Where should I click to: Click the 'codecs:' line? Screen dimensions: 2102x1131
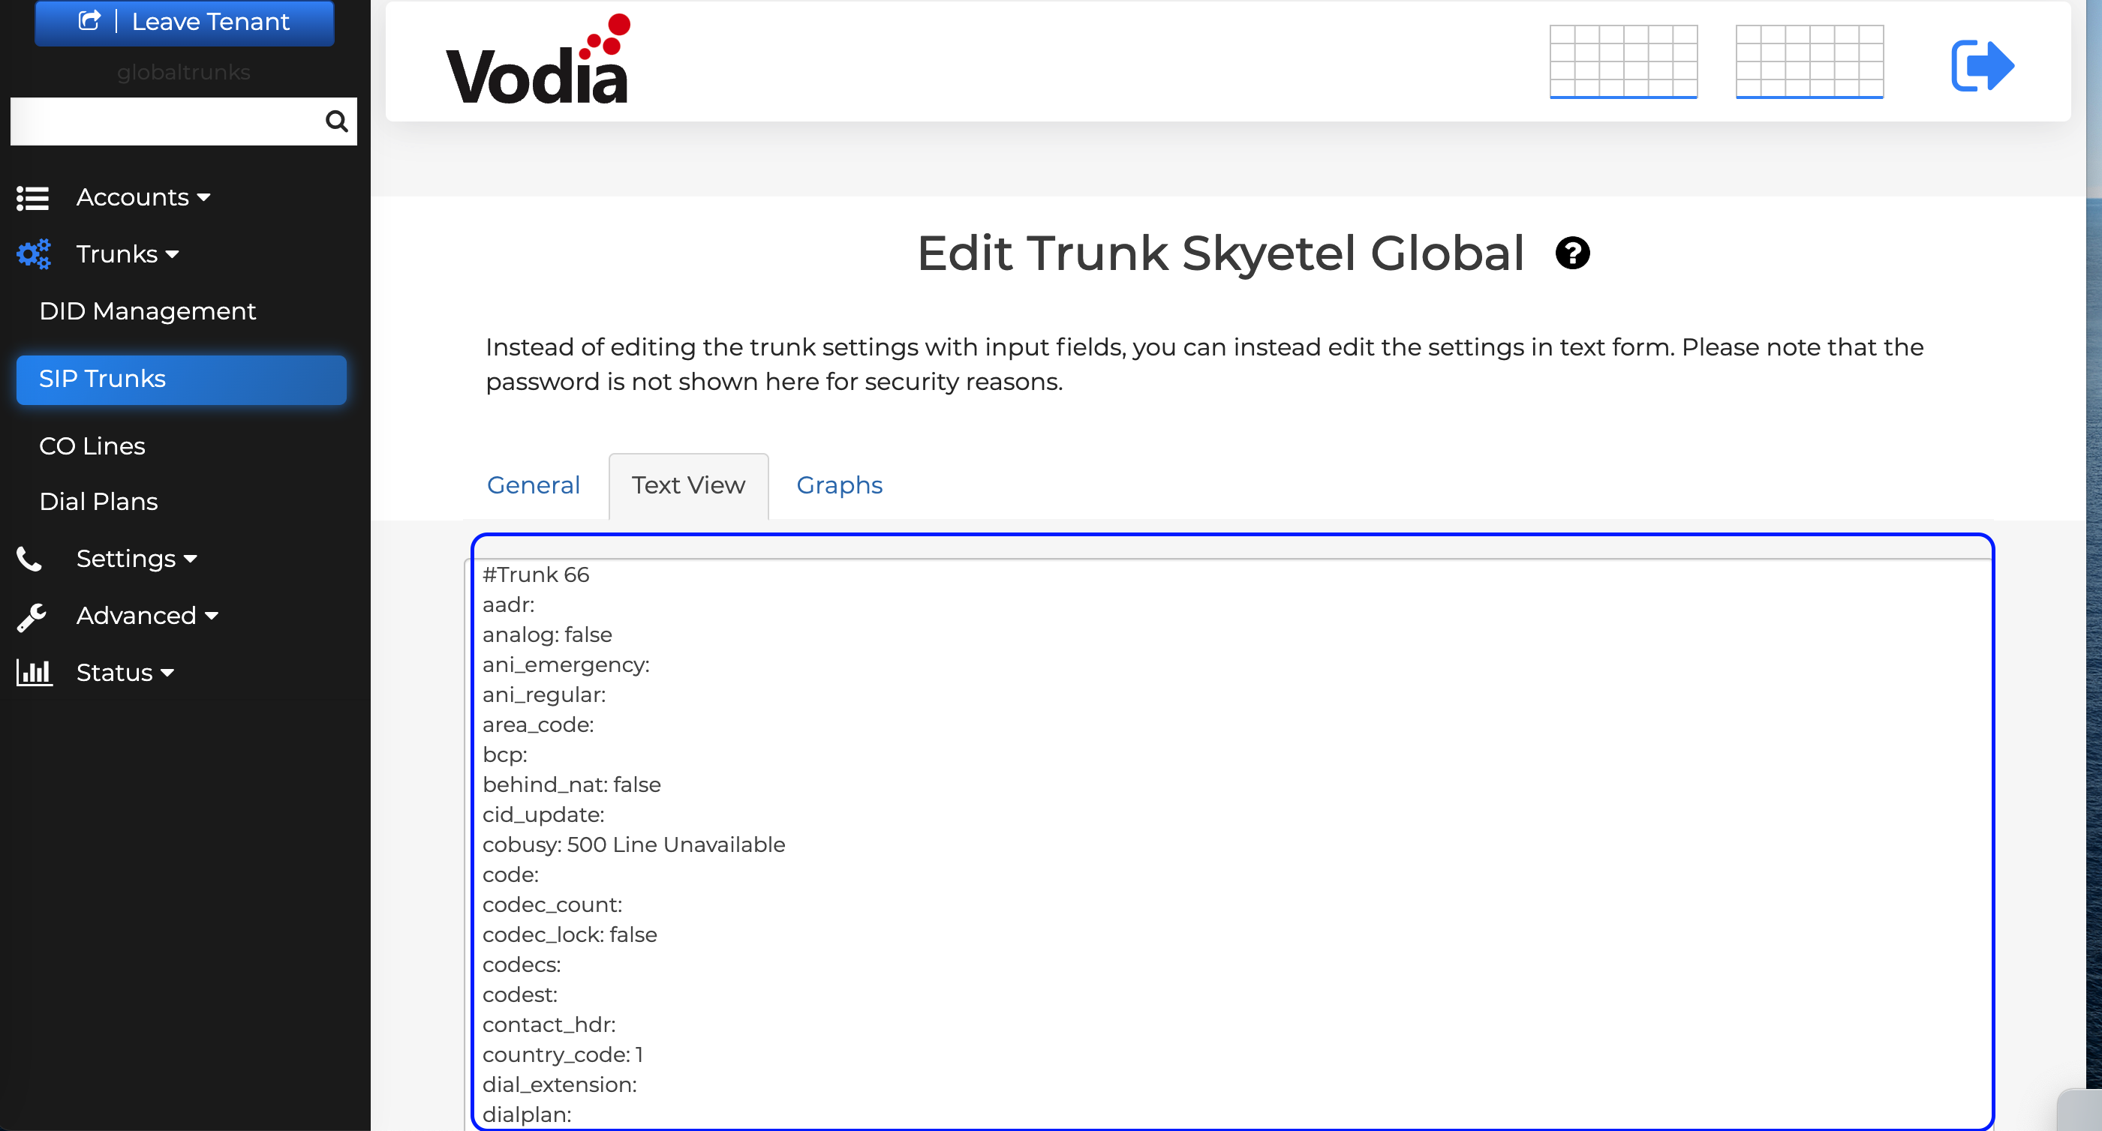tap(522, 964)
